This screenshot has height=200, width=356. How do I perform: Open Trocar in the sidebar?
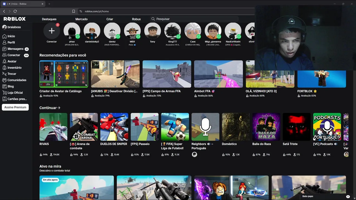click(x=12, y=74)
